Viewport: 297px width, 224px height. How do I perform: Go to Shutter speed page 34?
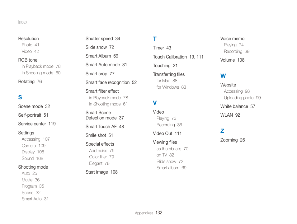click(x=103, y=39)
